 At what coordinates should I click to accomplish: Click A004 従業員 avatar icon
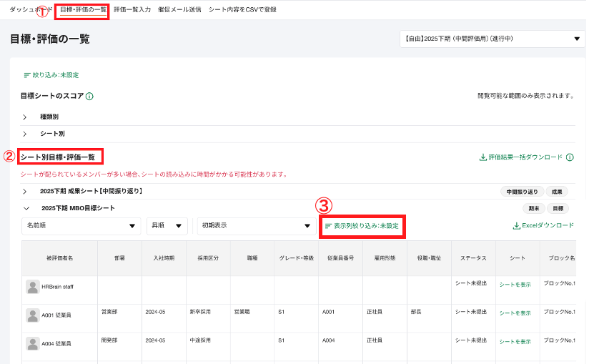[33, 343]
